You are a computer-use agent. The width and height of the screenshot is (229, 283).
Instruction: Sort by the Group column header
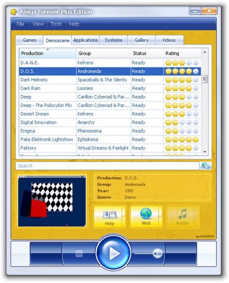(103, 53)
